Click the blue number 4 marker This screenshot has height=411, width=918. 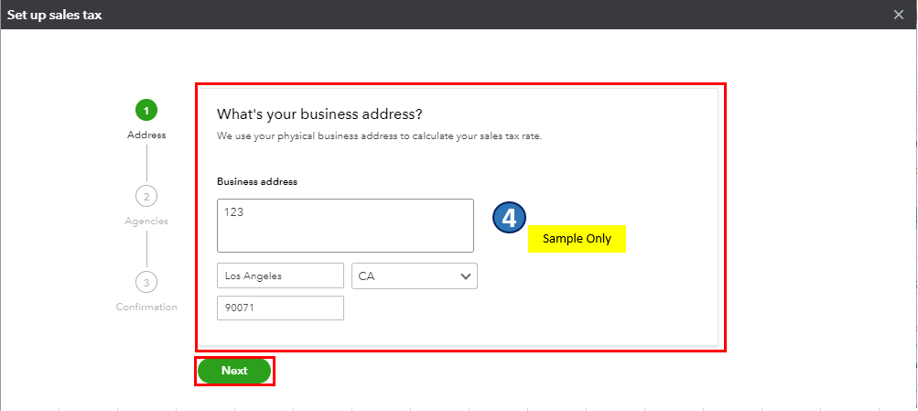[510, 218]
